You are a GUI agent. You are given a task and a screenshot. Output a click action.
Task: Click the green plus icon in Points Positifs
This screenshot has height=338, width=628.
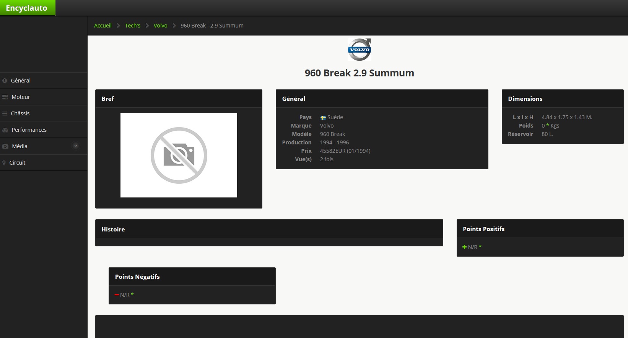[x=465, y=247]
